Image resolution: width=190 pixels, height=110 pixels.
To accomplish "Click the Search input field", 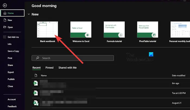I will pyautogui.click(x=73, y=58).
